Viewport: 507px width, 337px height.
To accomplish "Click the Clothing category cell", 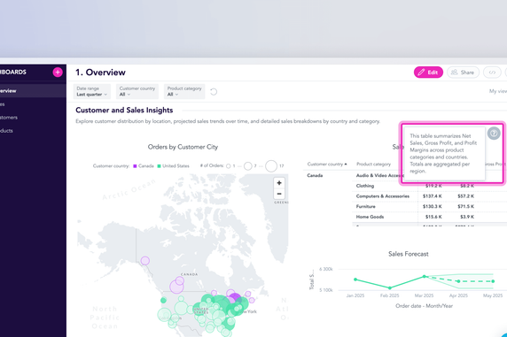I will pos(365,186).
